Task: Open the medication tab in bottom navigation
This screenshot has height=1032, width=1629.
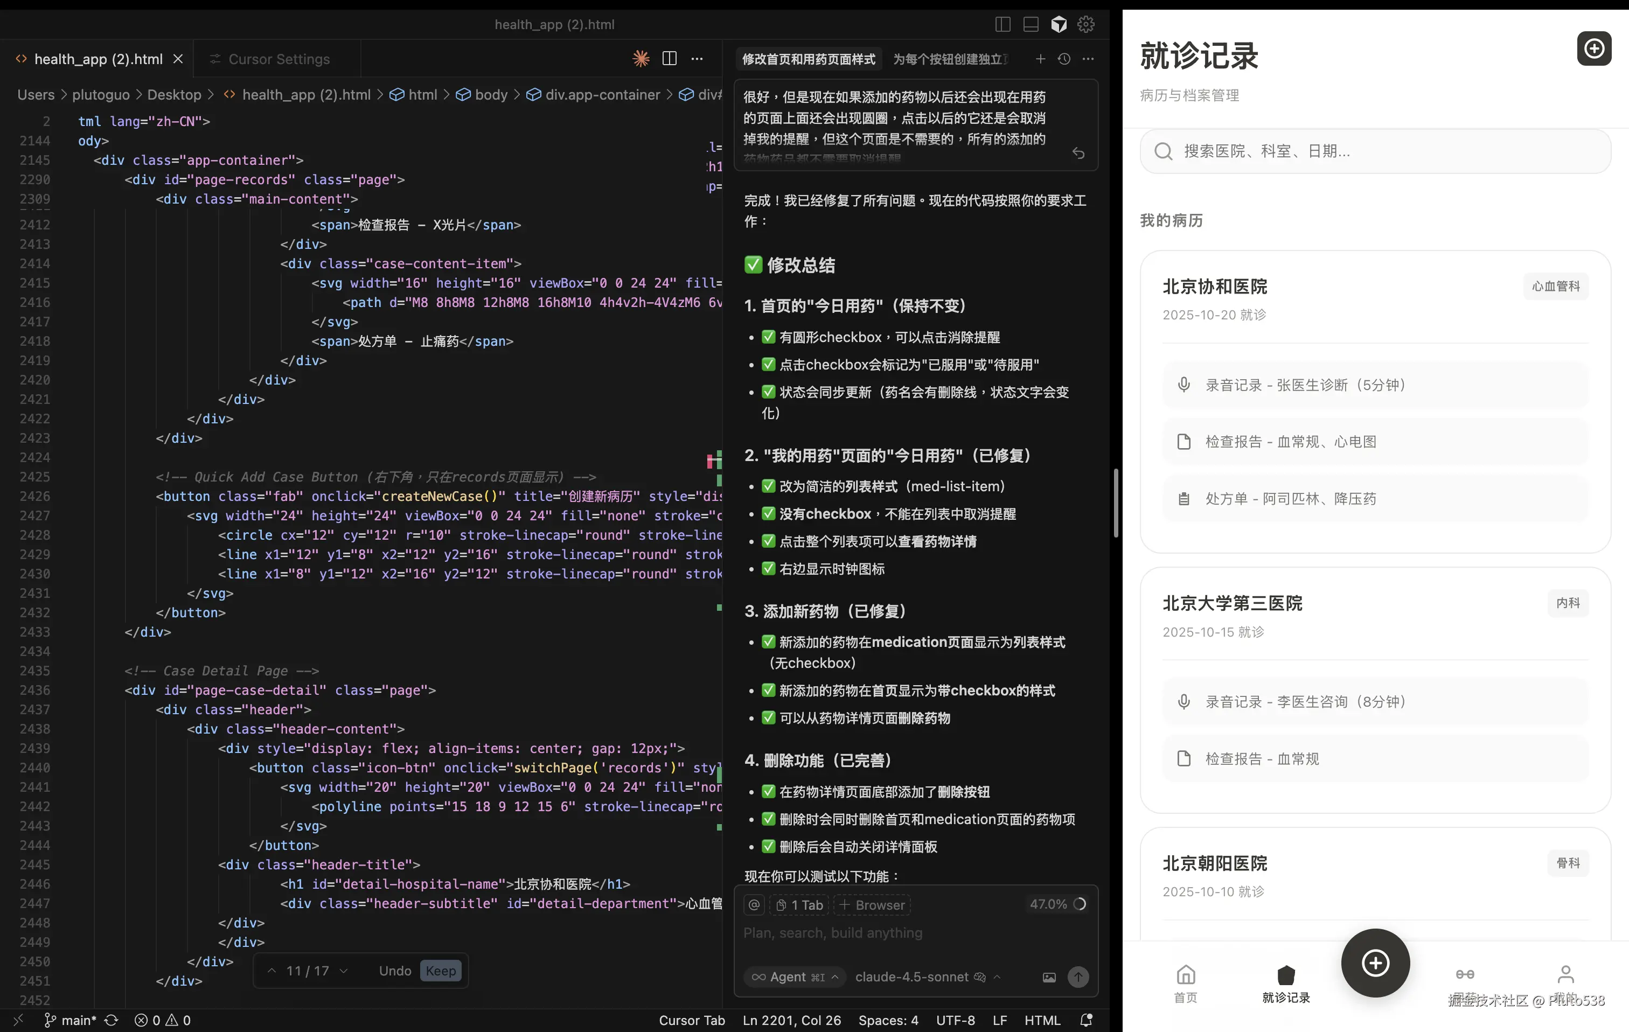Action: click(1465, 984)
